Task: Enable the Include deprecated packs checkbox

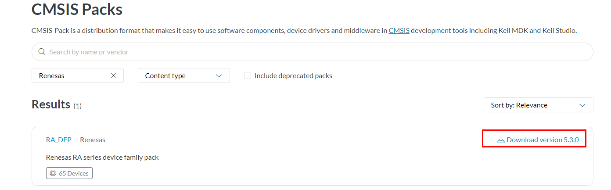Action: 248,75
